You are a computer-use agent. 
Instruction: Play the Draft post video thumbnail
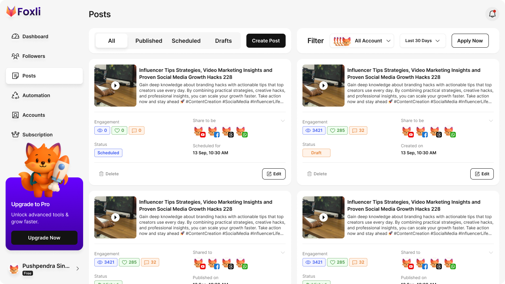click(x=323, y=86)
